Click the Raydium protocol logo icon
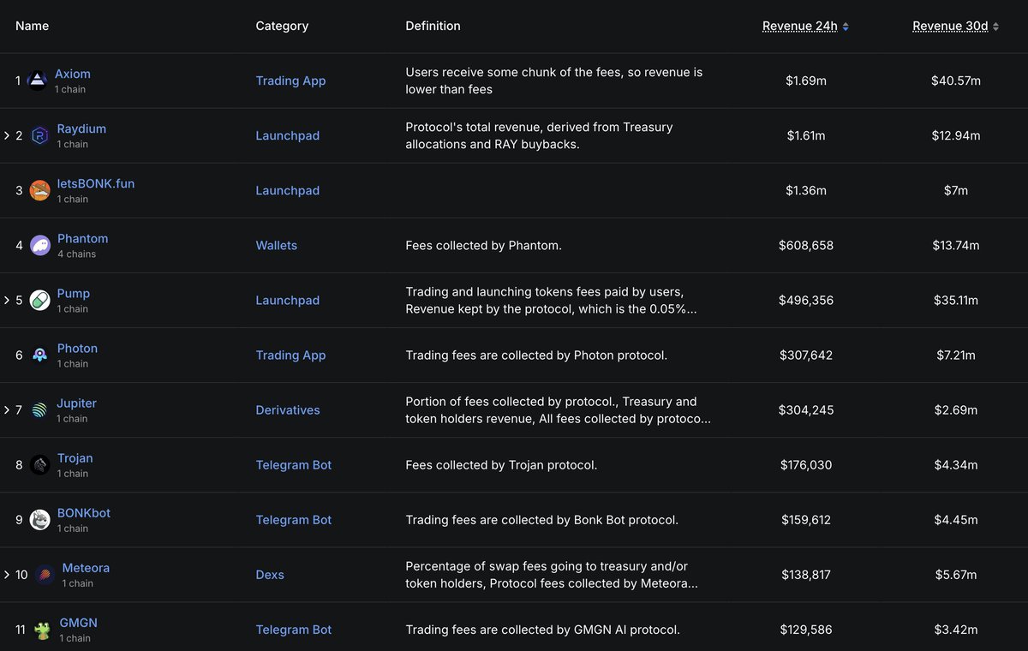 pos(39,136)
